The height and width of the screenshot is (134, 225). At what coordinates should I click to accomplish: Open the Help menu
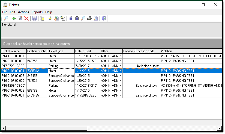point(49,12)
